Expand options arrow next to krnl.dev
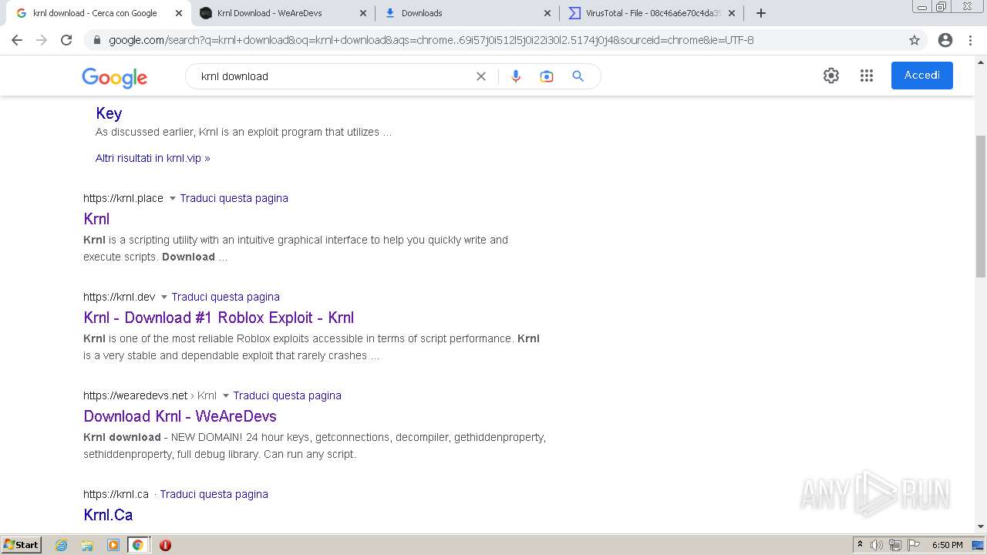The height and width of the screenshot is (555, 987). tap(163, 298)
